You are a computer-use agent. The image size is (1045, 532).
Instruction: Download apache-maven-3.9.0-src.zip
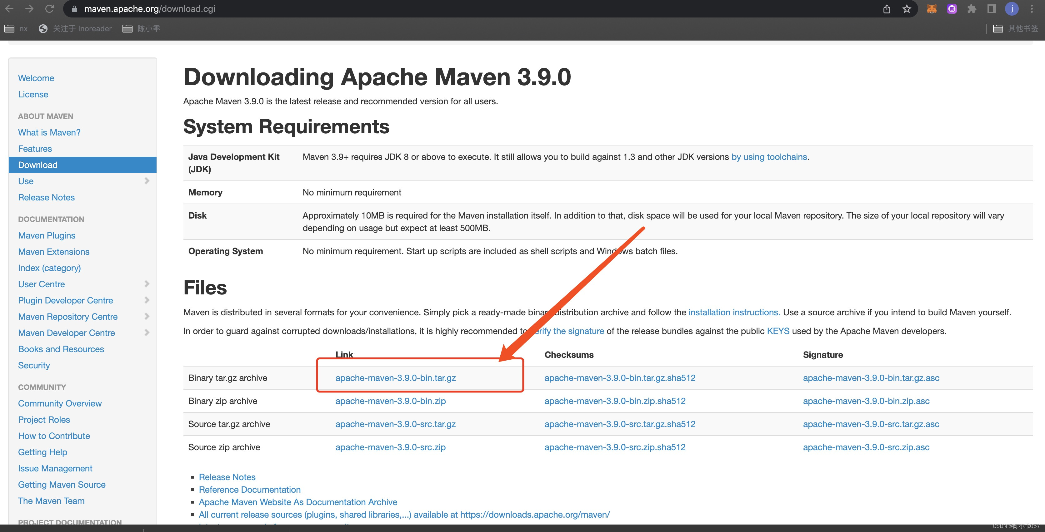391,447
